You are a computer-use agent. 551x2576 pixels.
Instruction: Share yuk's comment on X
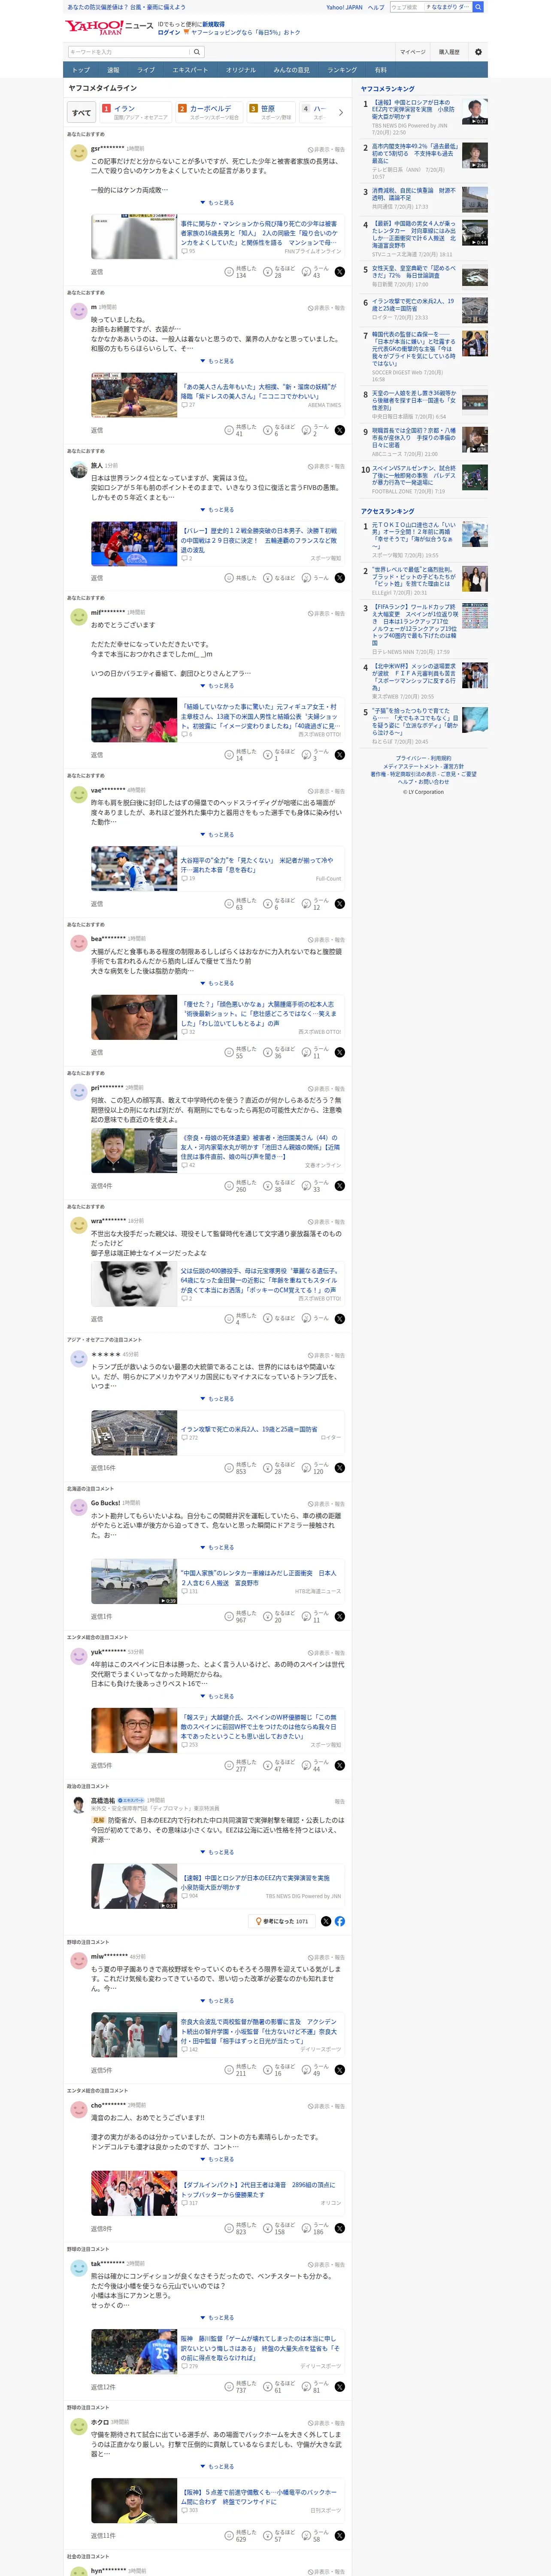pos(340,1765)
